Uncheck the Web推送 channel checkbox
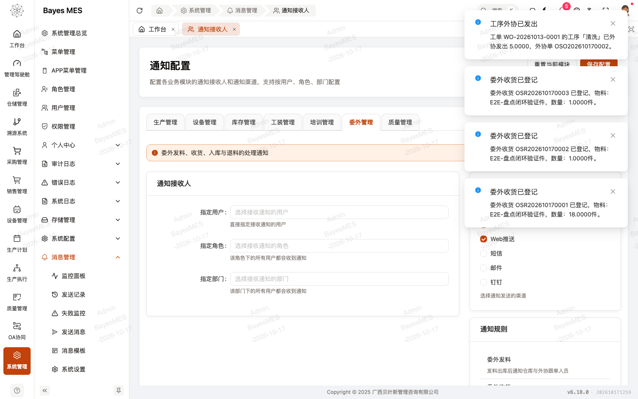This screenshot has height=399, width=638. coord(484,239)
